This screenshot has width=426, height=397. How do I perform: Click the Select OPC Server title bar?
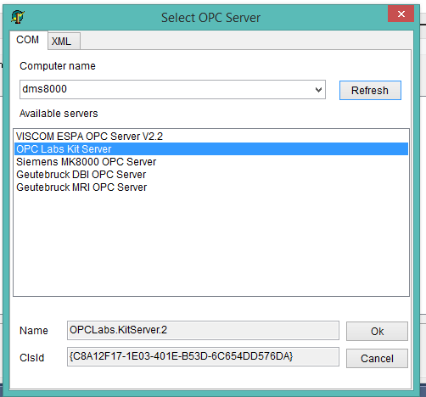click(x=210, y=18)
